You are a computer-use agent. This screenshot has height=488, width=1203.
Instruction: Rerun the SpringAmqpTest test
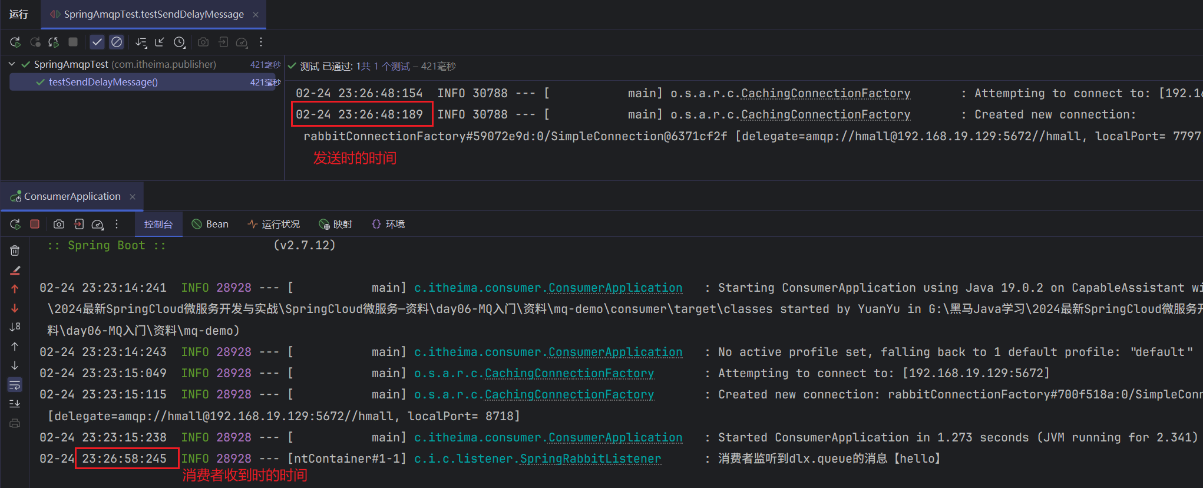click(x=15, y=42)
